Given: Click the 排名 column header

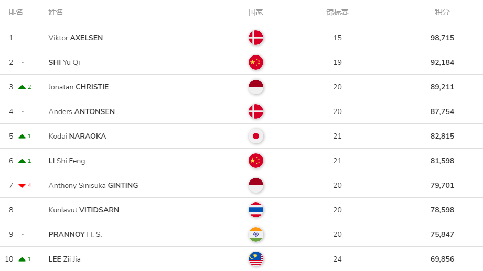Looking at the screenshot, I should [x=15, y=12].
